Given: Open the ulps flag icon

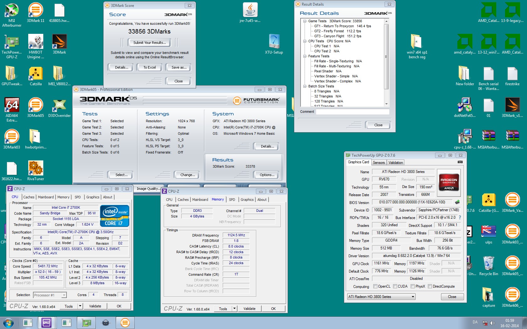Looking at the screenshot, I should (x=488, y=234).
